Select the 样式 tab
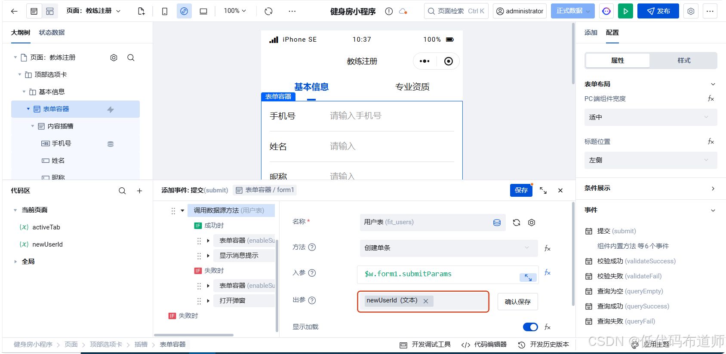This screenshot has height=354, width=726. (684, 61)
